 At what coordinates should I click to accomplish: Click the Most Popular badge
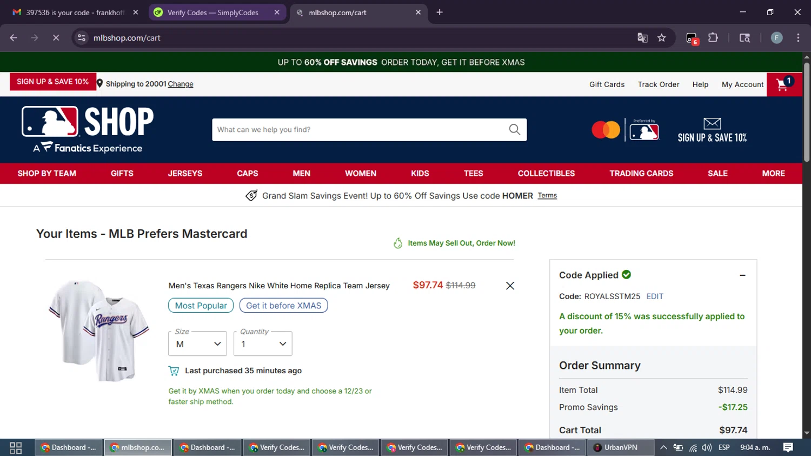click(201, 306)
